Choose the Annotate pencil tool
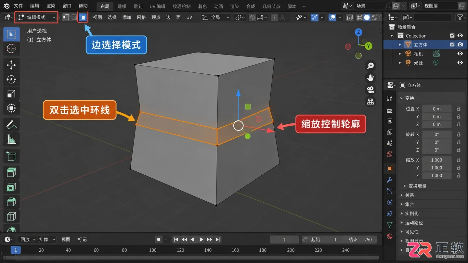468x263 pixels. [11, 125]
